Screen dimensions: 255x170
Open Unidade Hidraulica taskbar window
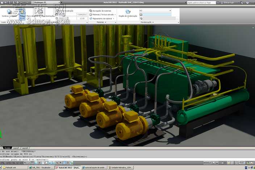click(121, 167)
